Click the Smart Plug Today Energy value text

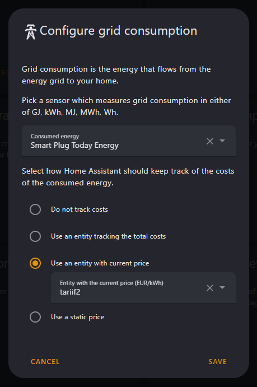point(74,146)
